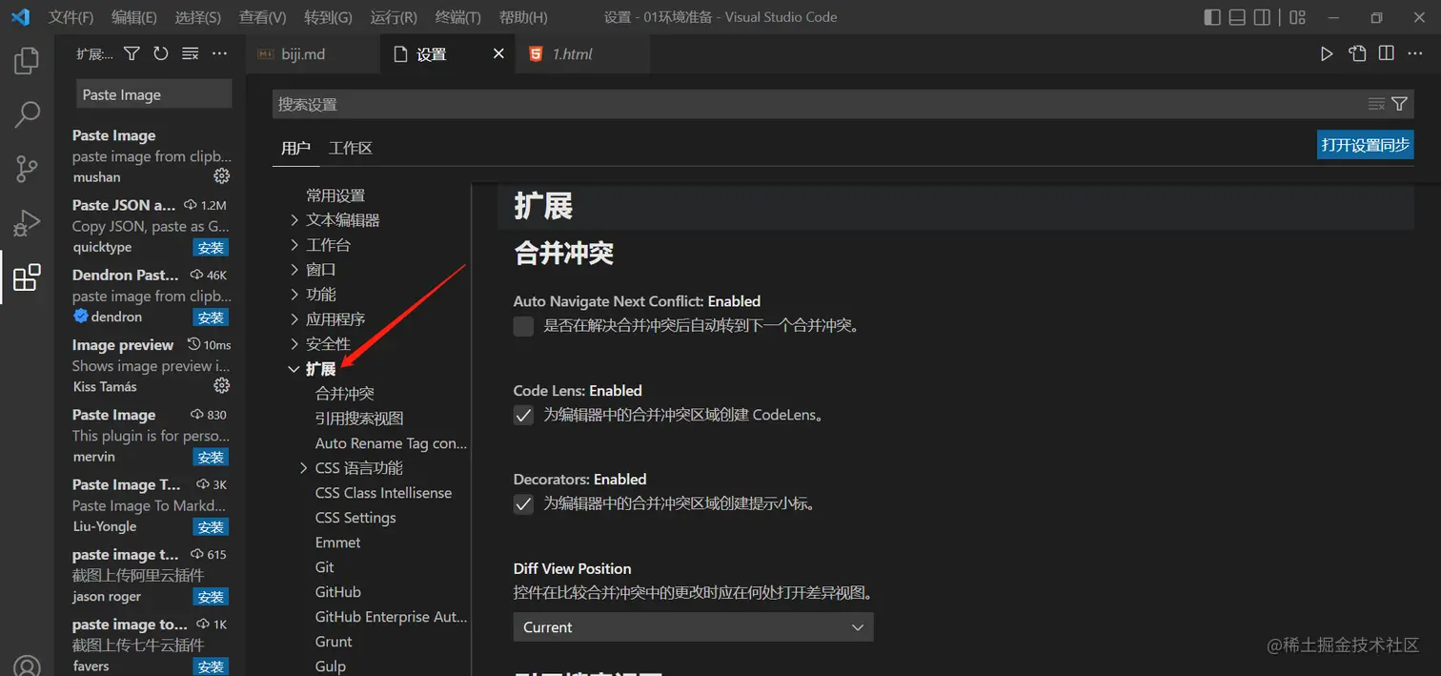
Task: Close the 设置 tab
Action: point(498,54)
